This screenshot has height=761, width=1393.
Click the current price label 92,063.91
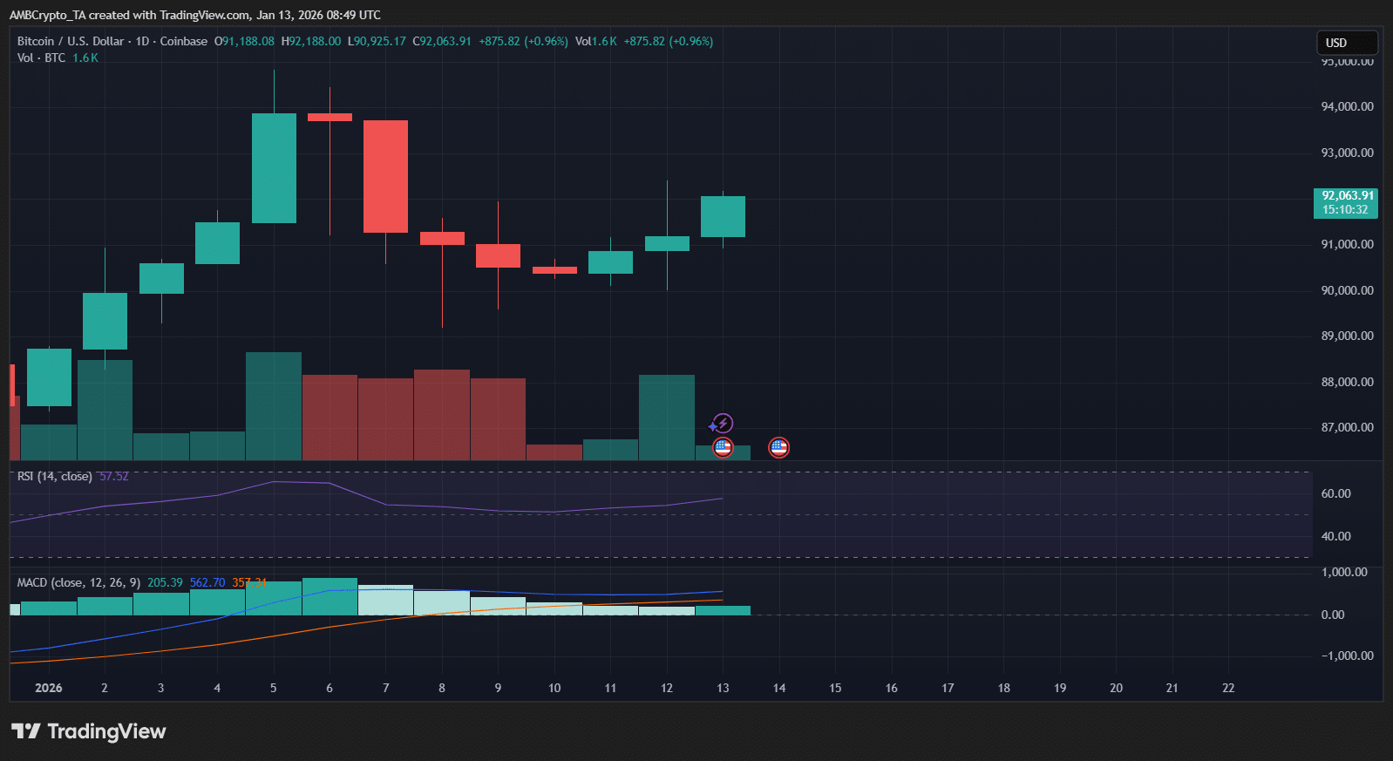pyautogui.click(x=1348, y=196)
